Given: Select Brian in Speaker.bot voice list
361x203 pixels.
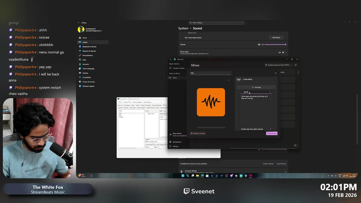Looking at the screenshot, I should tap(120, 115).
